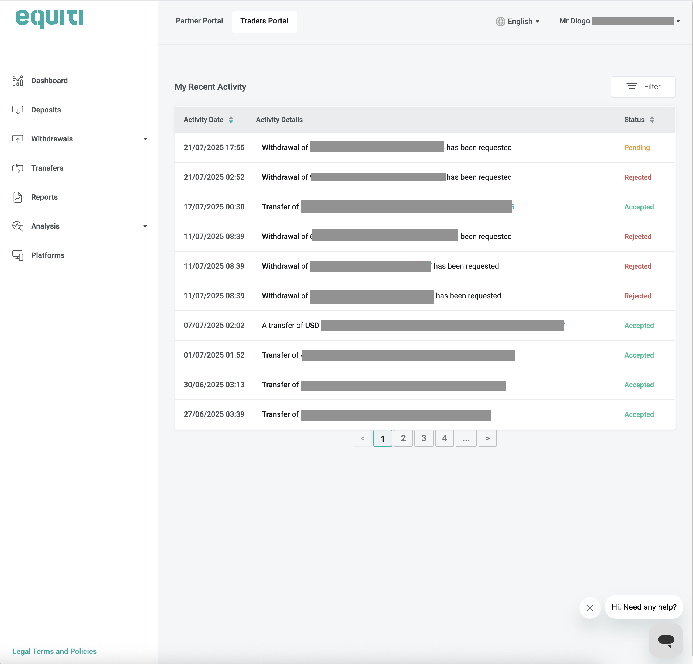Select the Traders Portal tab
The width and height of the screenshot is (693, 664).
click(x=264, y=21)
